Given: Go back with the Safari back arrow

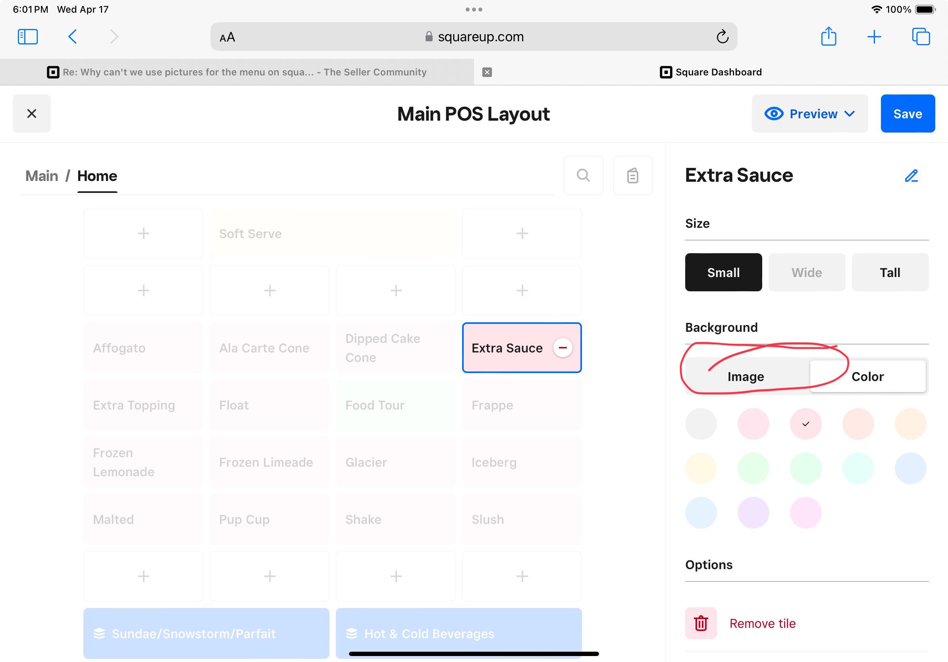Looking at the screenshot, I should coord(72,37).
